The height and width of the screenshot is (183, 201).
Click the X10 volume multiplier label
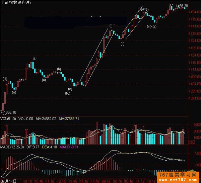click(x=191, y=142)
